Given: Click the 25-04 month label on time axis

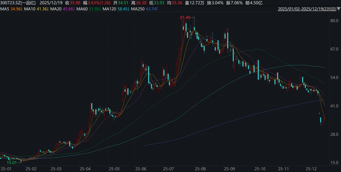Looking at the screenshot, I should [x=85, y=169].
